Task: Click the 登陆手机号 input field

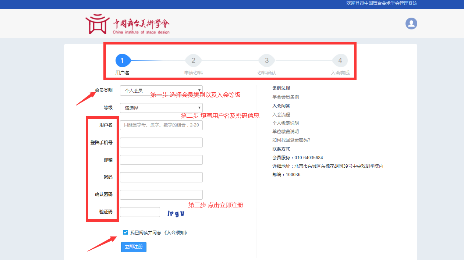Action: point(161,143)
